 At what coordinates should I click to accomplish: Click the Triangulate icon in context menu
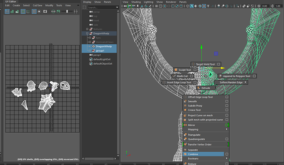pos(185,135)
